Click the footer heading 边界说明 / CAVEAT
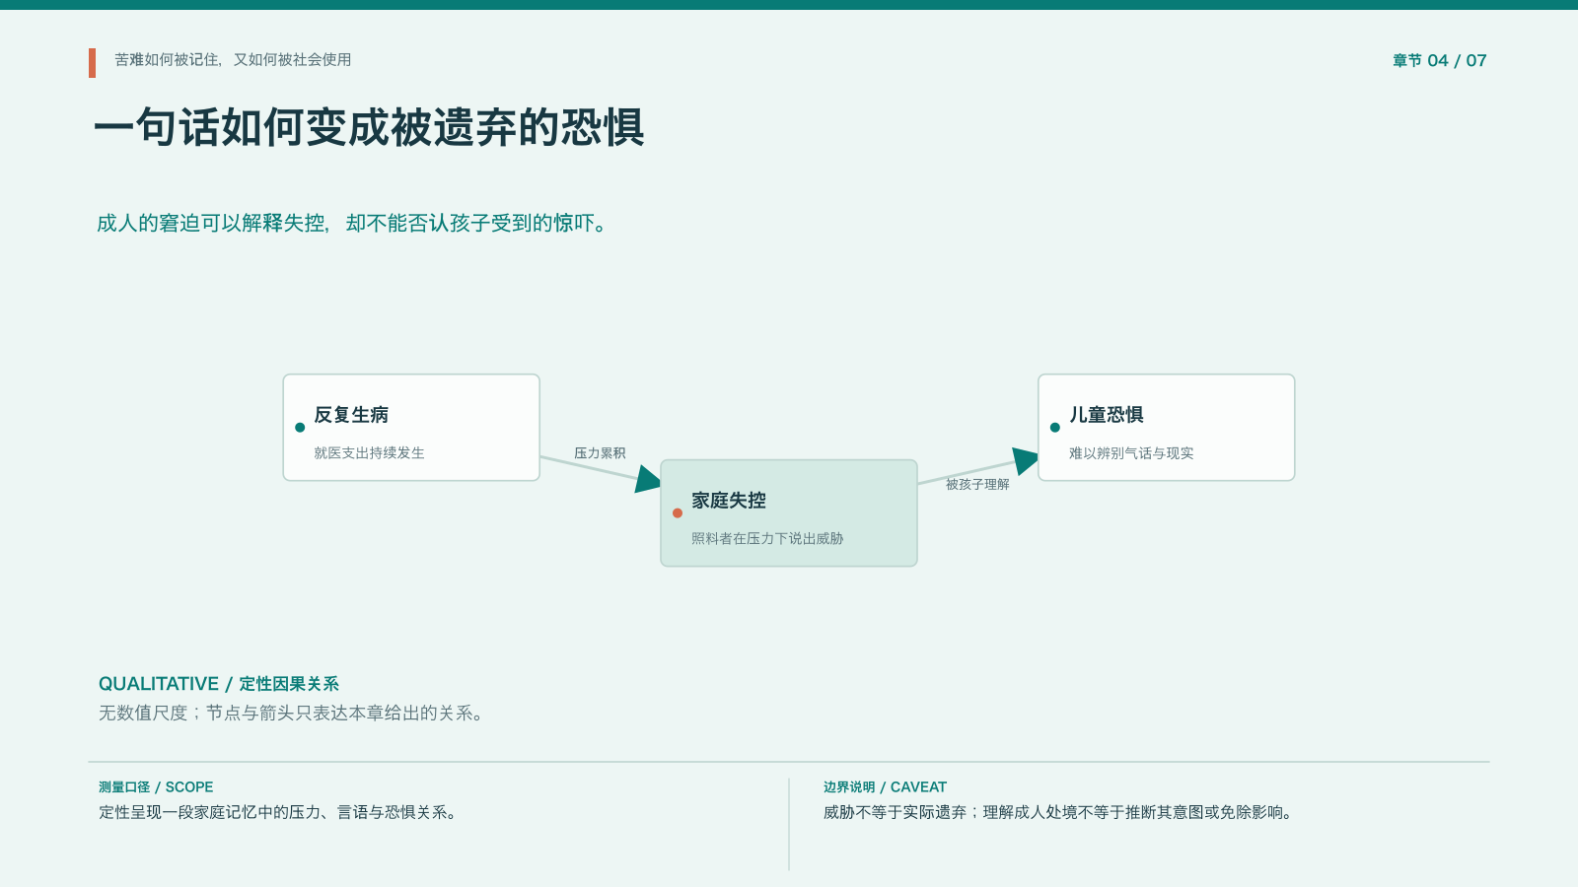The image size is (1578, 887). [x=885, y=787]
